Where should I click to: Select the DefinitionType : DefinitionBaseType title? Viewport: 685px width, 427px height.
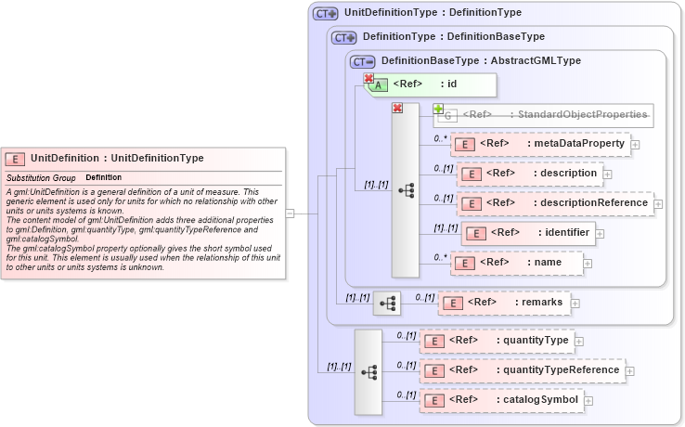(x=454, y=37)
